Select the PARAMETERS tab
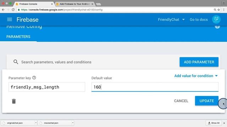The width and height of the screenshot is (227, 127). pos(18,37)
